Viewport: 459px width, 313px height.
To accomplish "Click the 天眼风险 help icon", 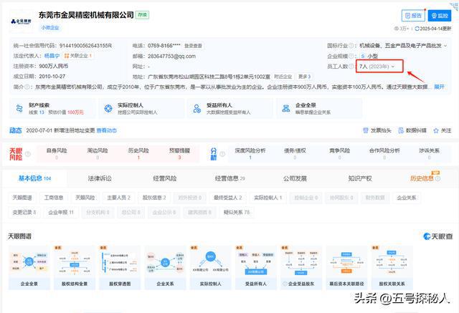I will (x=27, y=154).
